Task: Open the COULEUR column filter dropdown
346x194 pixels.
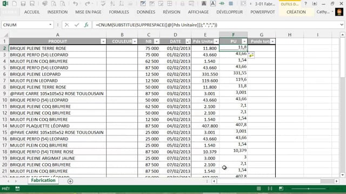Action: (x=135, y=41)
